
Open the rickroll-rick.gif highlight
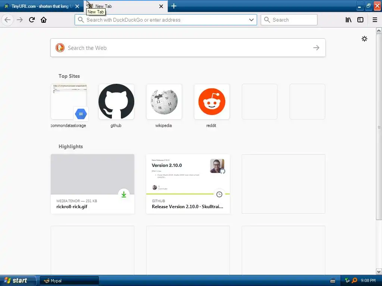click(93, 184)
